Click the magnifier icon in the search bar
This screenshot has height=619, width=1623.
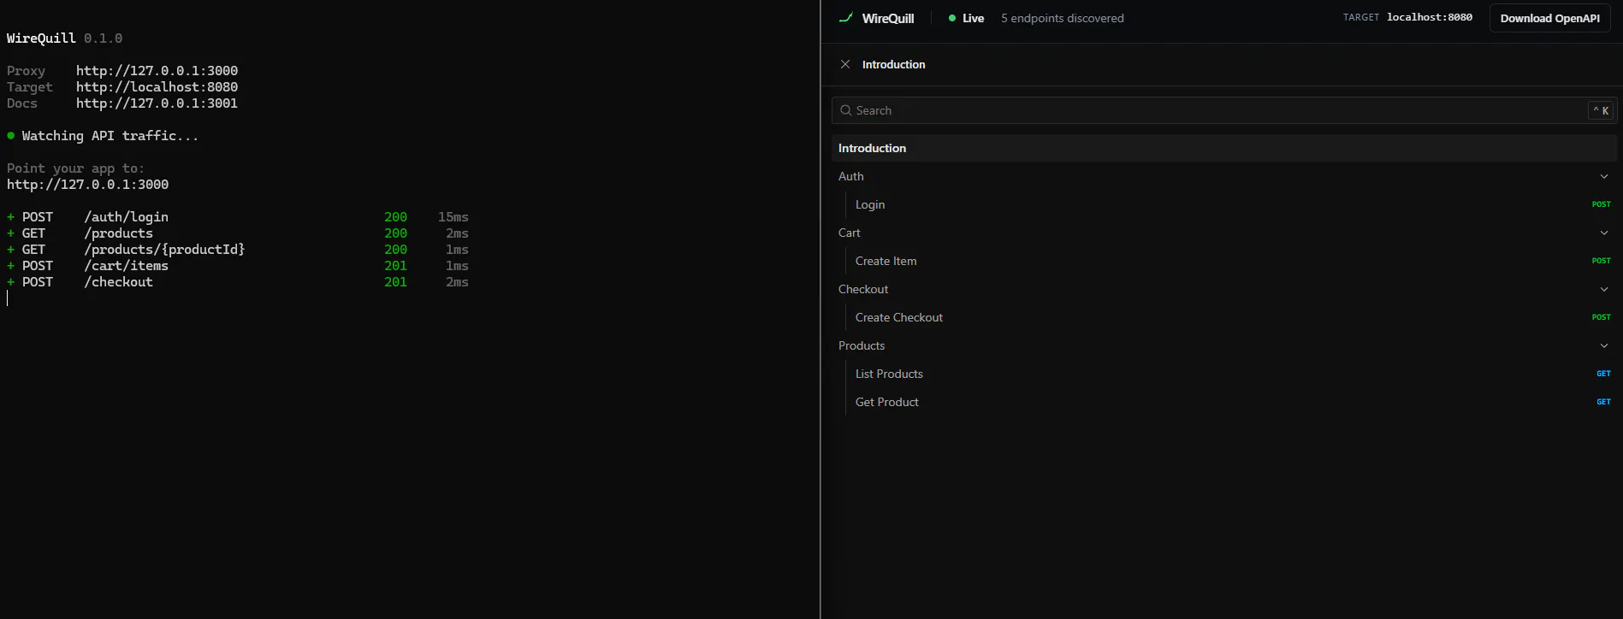tap(846, 110)
